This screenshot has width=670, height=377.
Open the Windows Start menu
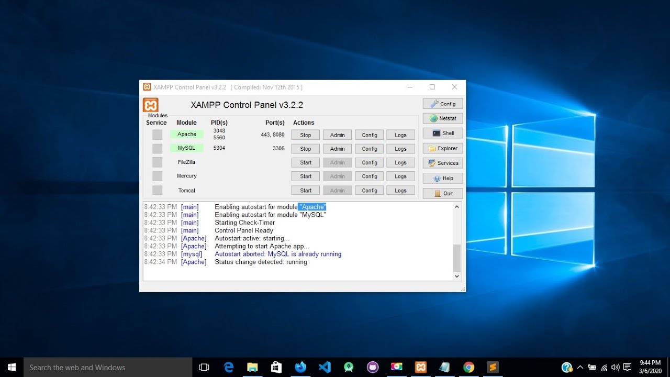click(x=12, y=367)
